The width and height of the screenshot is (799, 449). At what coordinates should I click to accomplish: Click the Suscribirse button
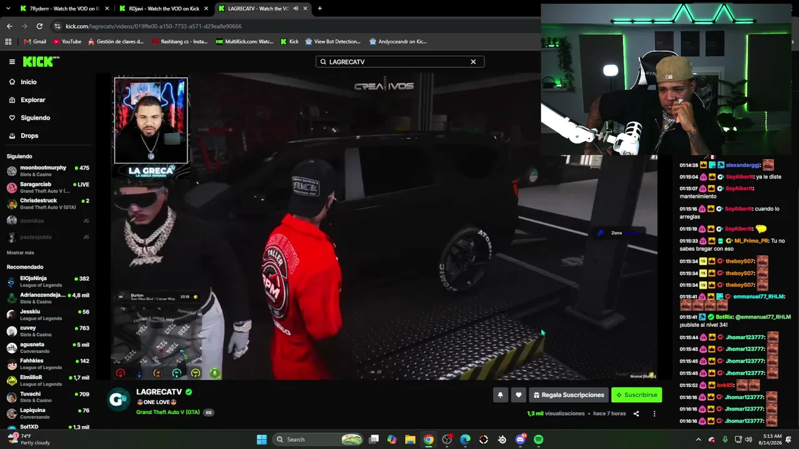point(637,395)
